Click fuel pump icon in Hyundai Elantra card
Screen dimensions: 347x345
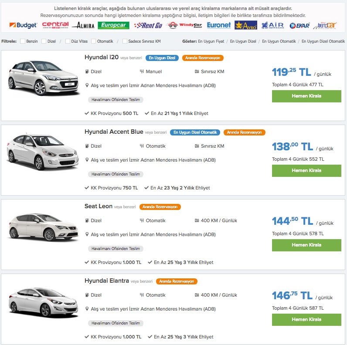[x=87, y=295]
